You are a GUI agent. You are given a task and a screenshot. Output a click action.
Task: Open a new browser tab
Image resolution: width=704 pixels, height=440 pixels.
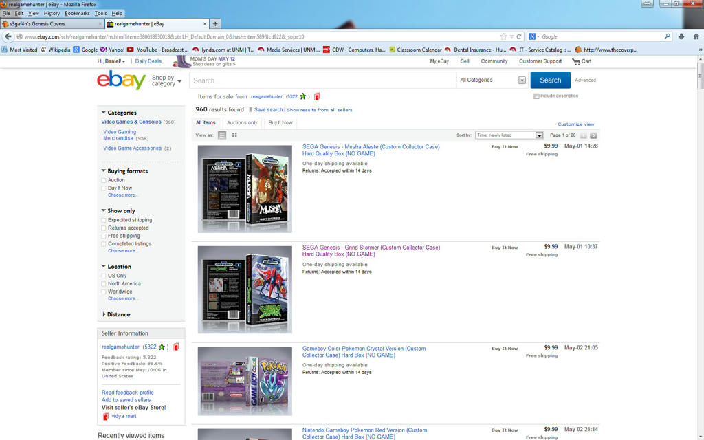pos(215,24)
